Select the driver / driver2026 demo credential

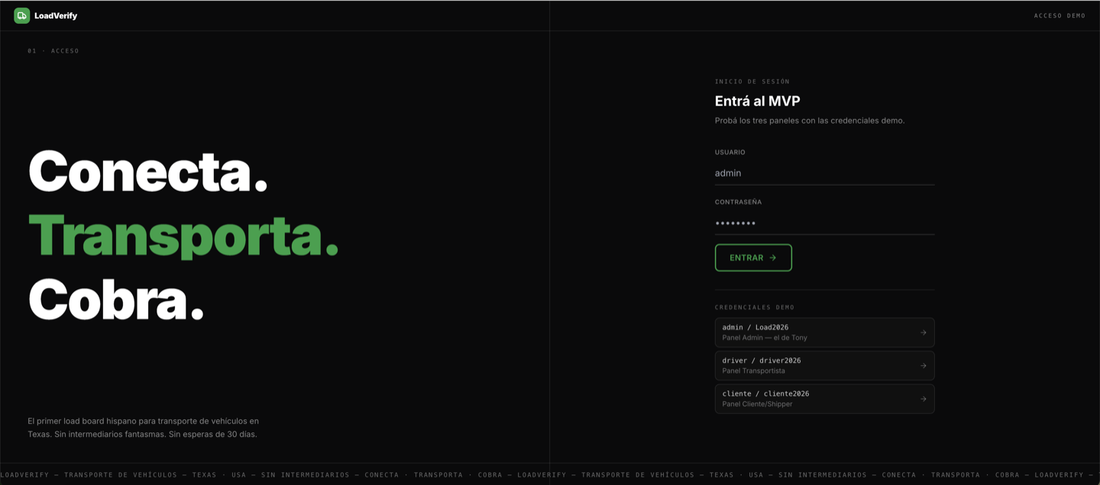pyautogui.click(x=824, y=366)
